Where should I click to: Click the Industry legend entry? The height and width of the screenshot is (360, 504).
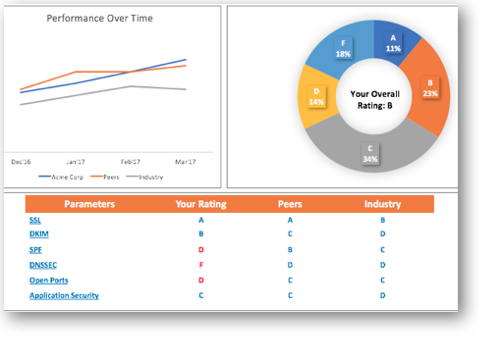pos(144,177)
